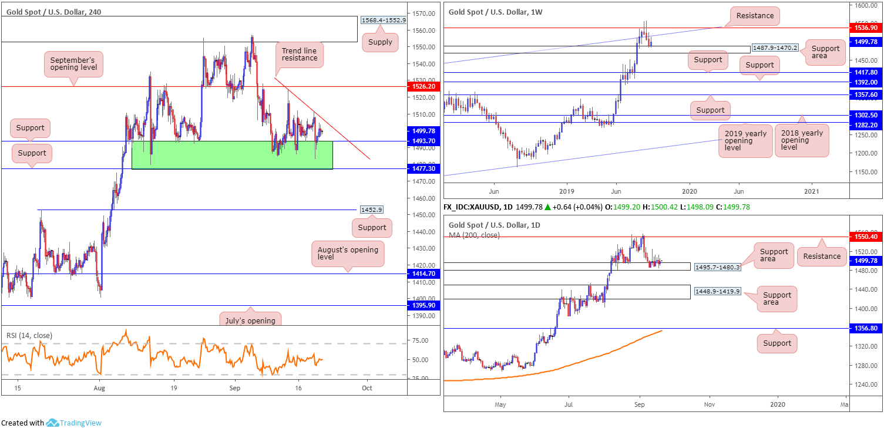Viewport: 884px width, 432px height.
Task: Click the 1499.78 price label on the 240 chart
Action: click(x=422, y=131)
